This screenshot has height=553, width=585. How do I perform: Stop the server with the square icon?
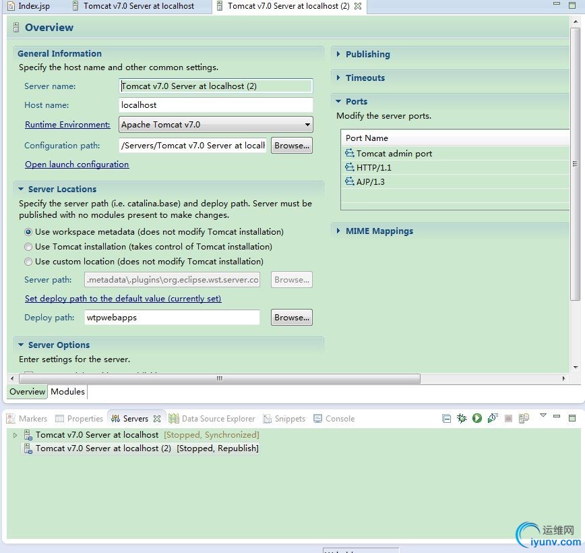tap(508, 418)
